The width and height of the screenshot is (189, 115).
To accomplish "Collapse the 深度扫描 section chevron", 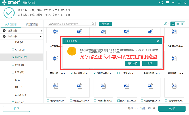I will coord(41,37).
